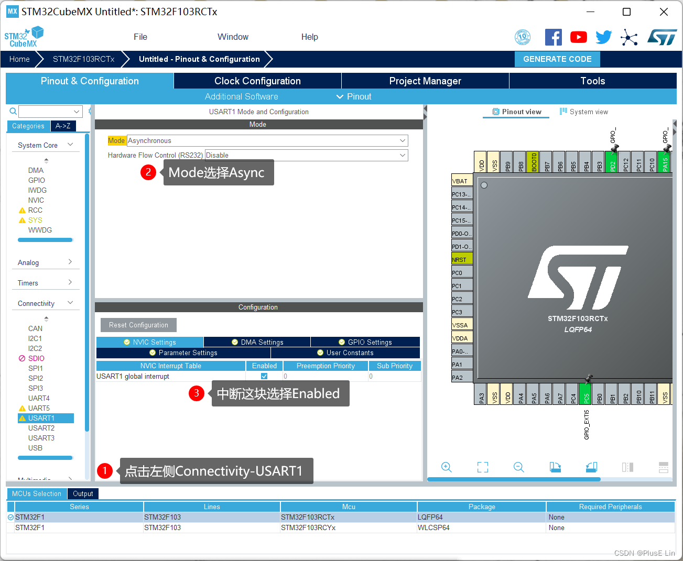The height and width of the screenshot is (561, 683).
Task: Click the STM32CubeMX logo
Action: (x=24, y=37)
